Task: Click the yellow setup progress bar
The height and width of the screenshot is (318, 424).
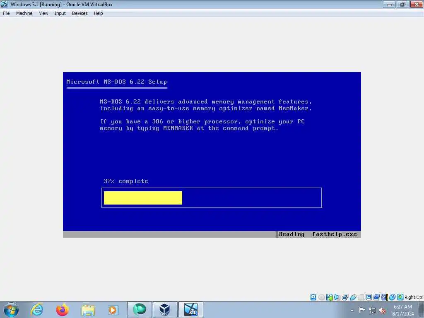Action: coord(143,198)
